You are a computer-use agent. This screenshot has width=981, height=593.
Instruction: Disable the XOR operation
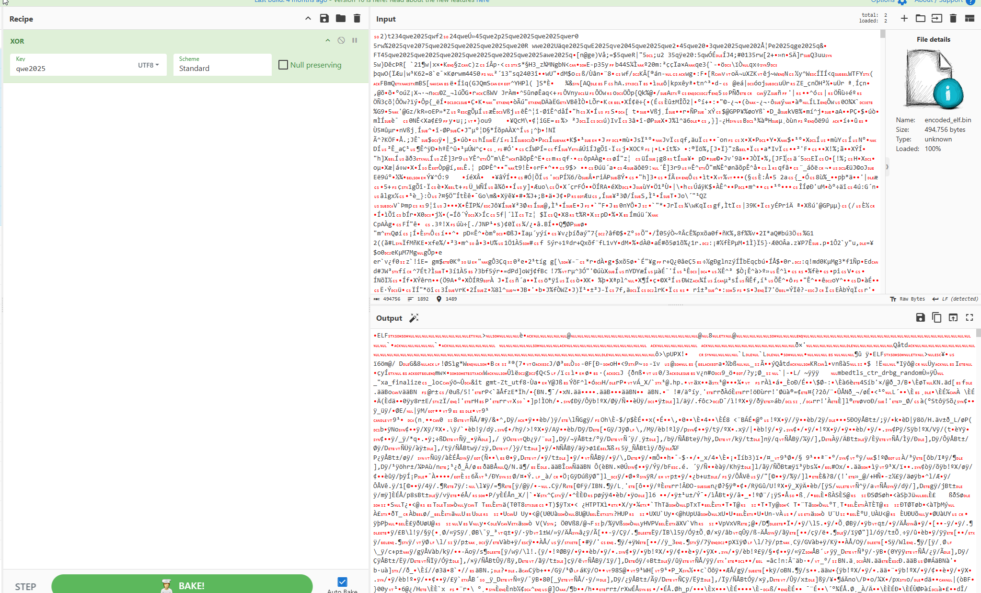[x=341, y=41]
